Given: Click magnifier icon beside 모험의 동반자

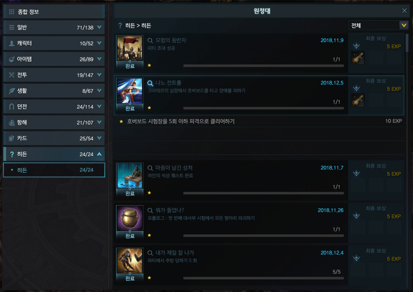Looking at the screenshot, I should (150, 41).
